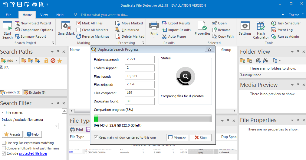Image resolution: width=306 pixels, height=160 pixels.
Task: Collapse the File names section
Action: coord(2,112)
